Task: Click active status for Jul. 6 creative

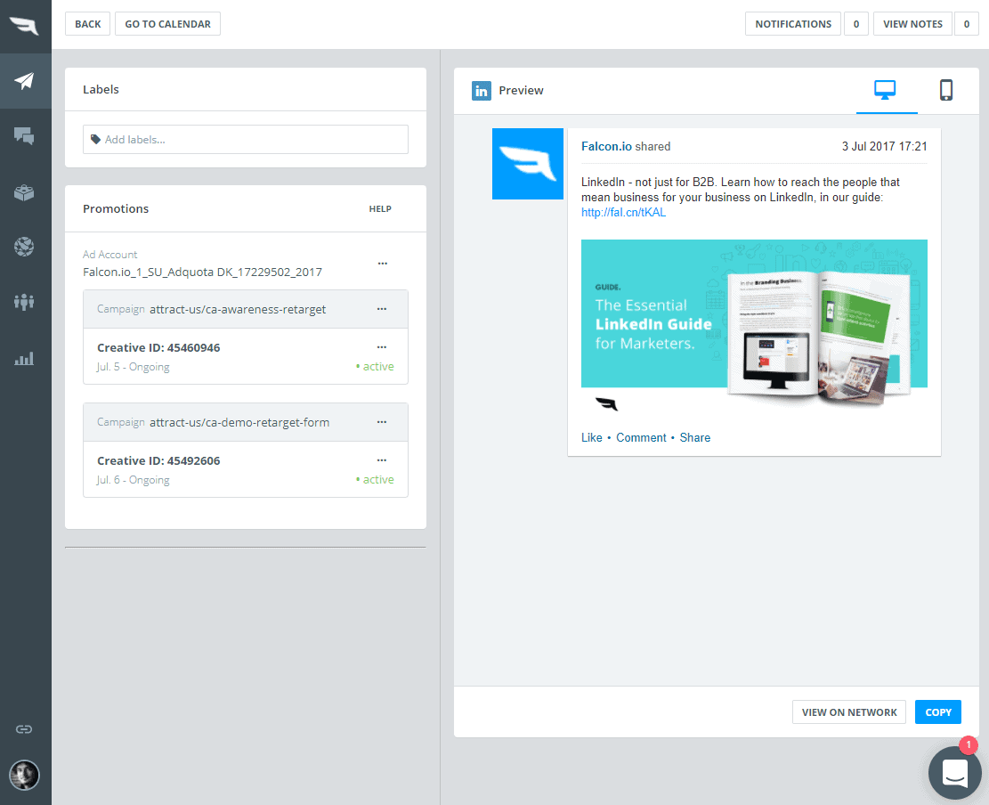Action: pos(376,479)
